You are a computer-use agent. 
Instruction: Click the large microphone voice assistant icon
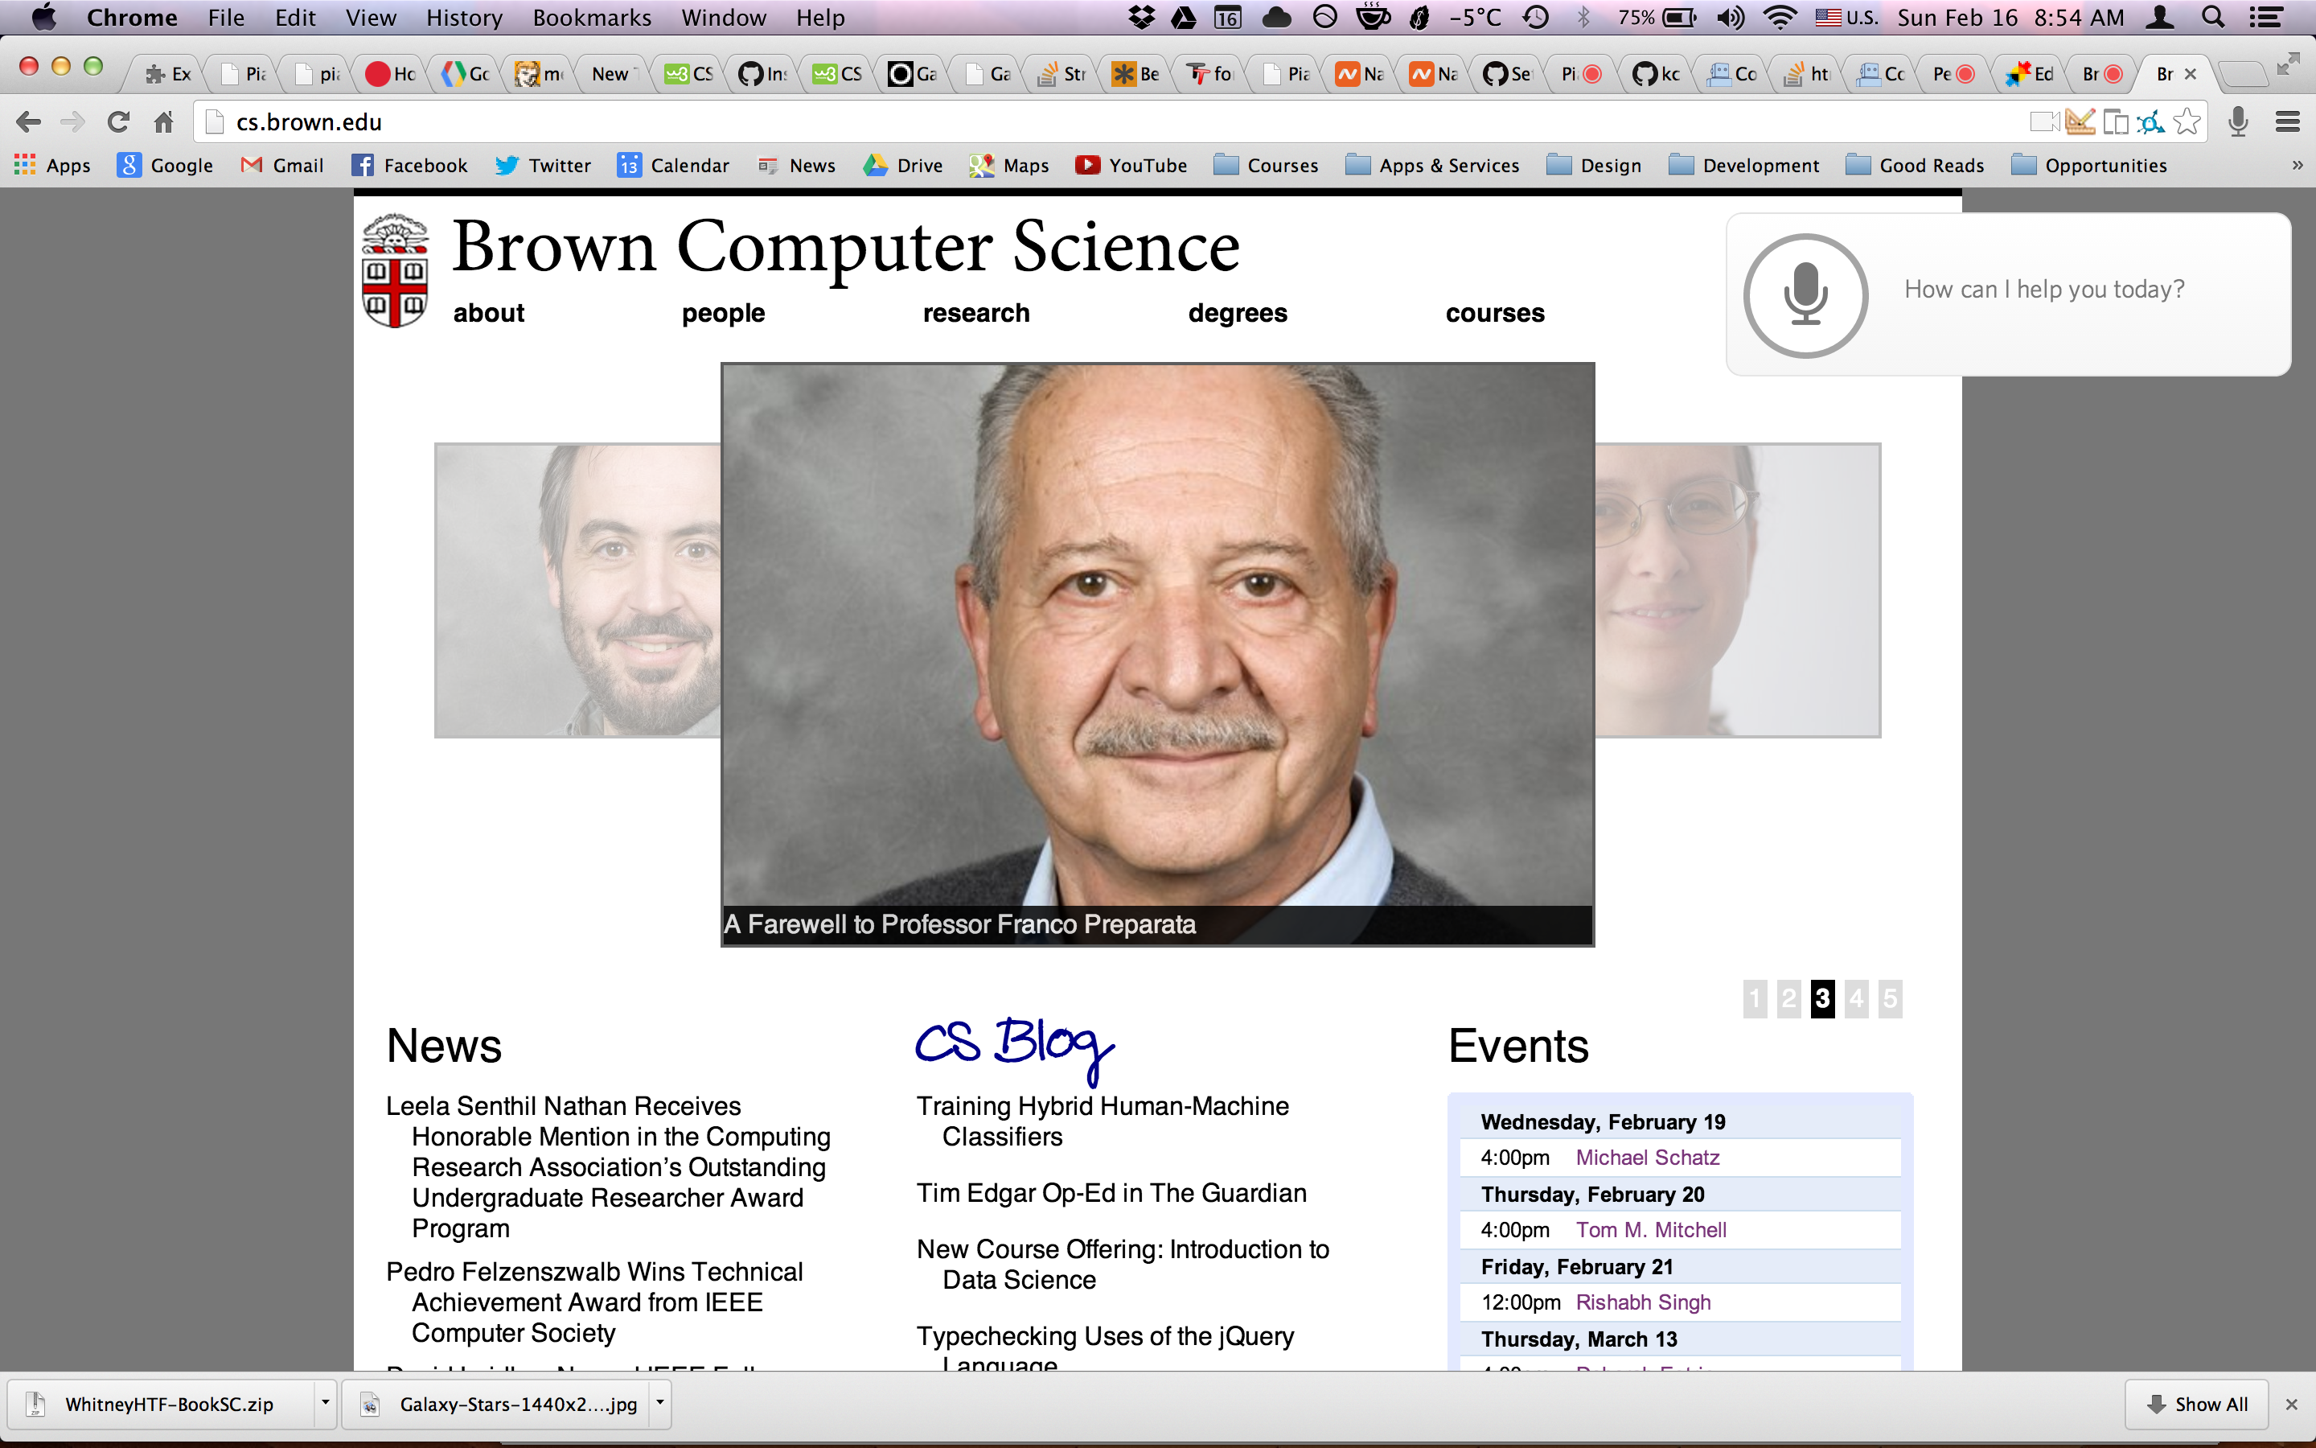[1805, 295]
